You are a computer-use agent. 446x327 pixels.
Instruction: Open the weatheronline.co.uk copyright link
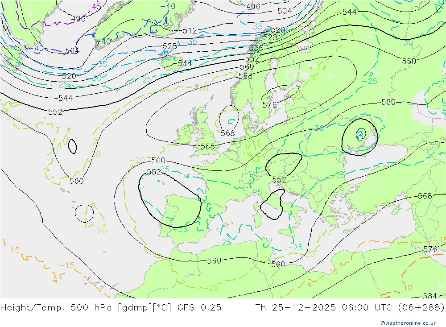408,323
